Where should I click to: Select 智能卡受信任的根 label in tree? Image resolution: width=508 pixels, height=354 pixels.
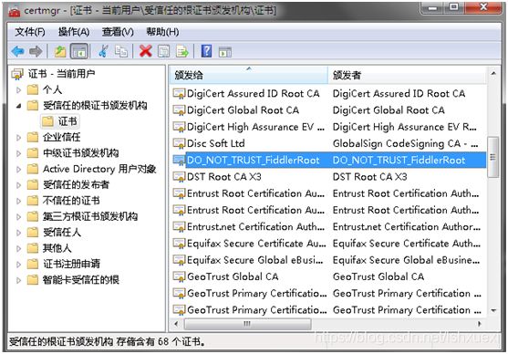point(81,280)
